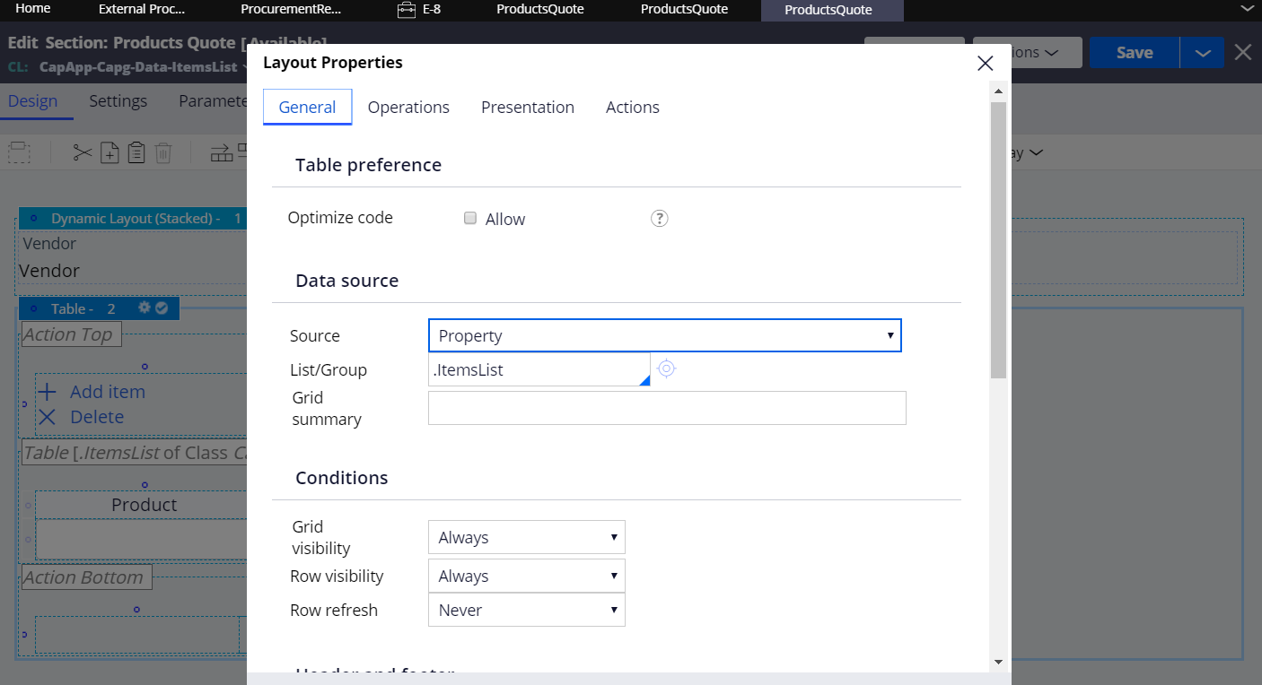Change Row refresh from the Never dropdown

click(x=526, y=610)
